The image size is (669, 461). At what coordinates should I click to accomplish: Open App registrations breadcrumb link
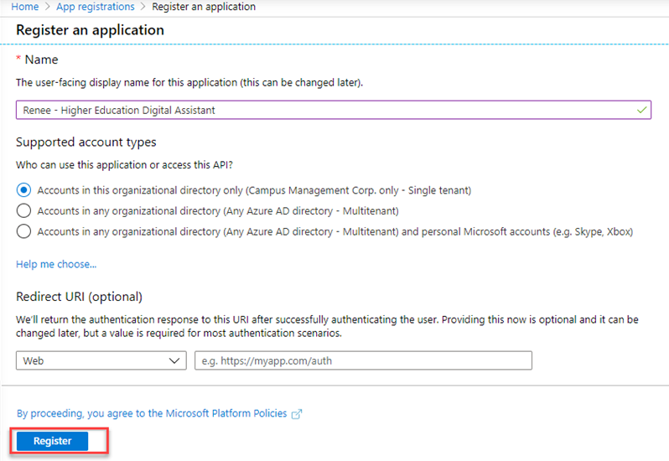(95, 7)
